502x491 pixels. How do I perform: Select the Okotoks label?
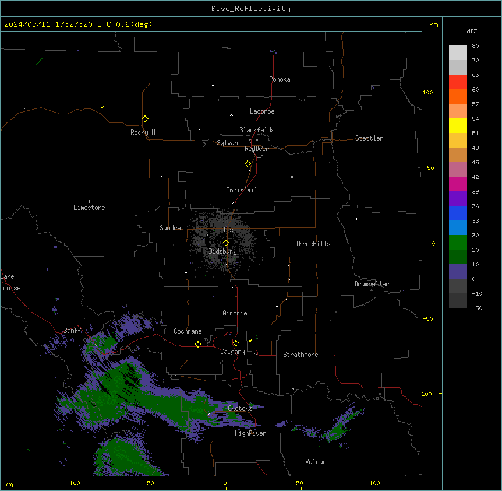(240, 408)
